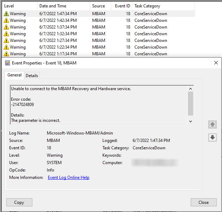The width and height of the screenshot is (222, 212).
Task: Click description scrollbar down arrow
Action: click(191, 121)
